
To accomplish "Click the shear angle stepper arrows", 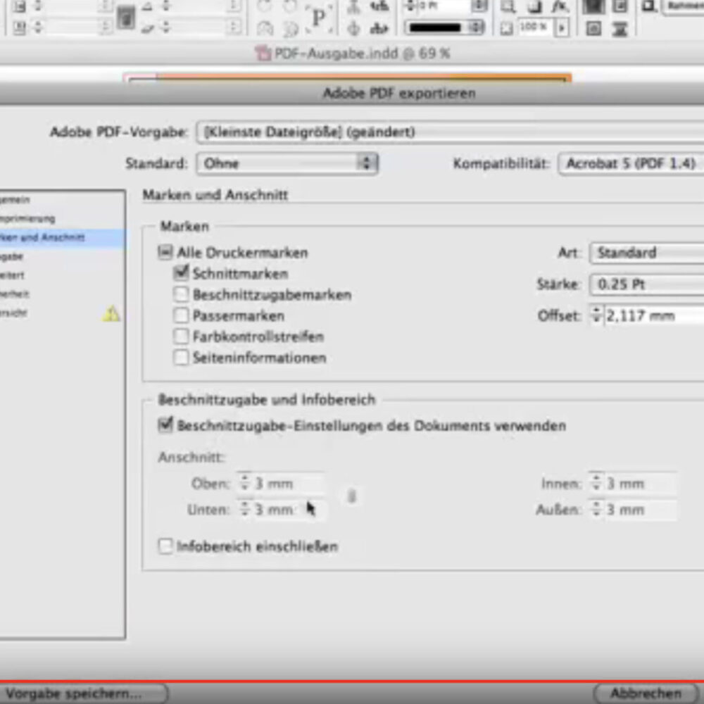I will [167, 28].
